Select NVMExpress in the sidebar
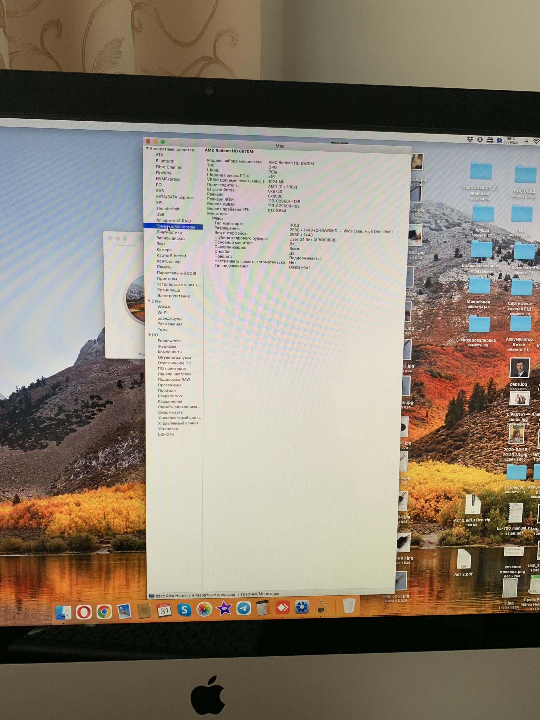The height and width of the screenshot is (720, 540). 168,179
